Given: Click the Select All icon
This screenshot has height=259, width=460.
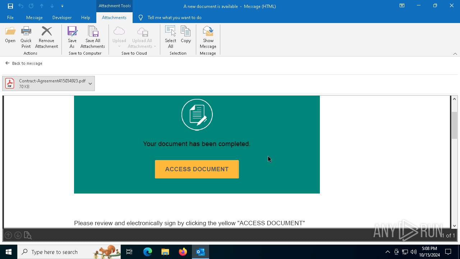Looking at the screenshot, I should click(170, 37).
